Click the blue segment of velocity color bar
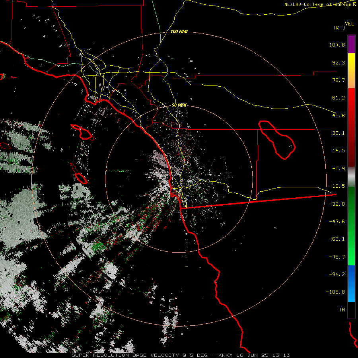358x358 pixels. click(x=351, y=284)
